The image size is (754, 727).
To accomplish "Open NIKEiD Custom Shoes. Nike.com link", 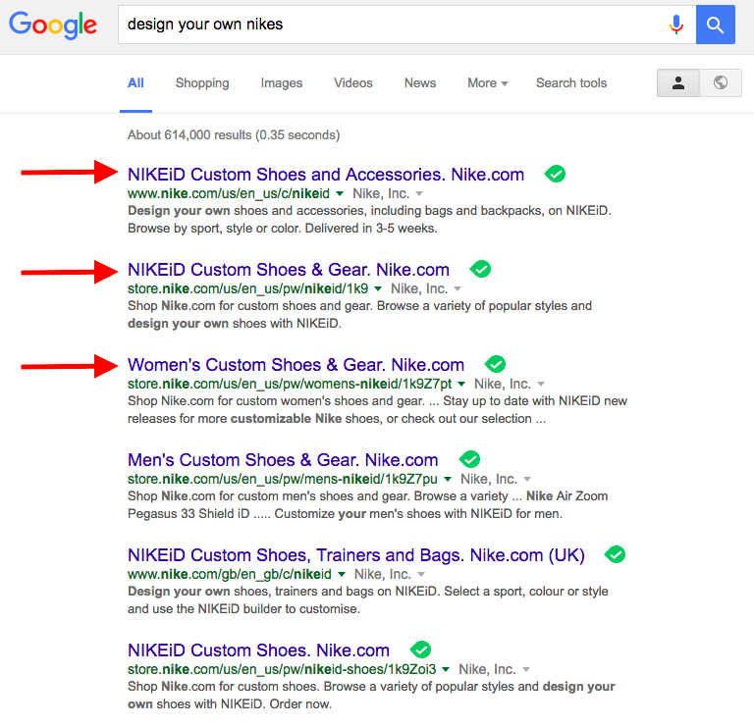I will pyautogui.click(x=259, y=650).
